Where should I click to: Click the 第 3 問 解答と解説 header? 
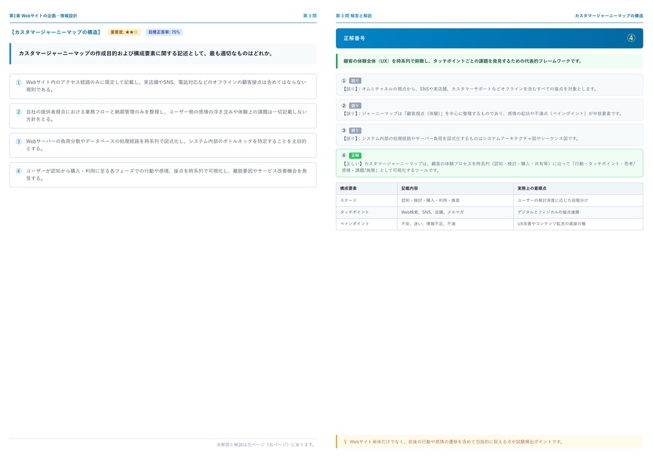click(x=353, y=16)
